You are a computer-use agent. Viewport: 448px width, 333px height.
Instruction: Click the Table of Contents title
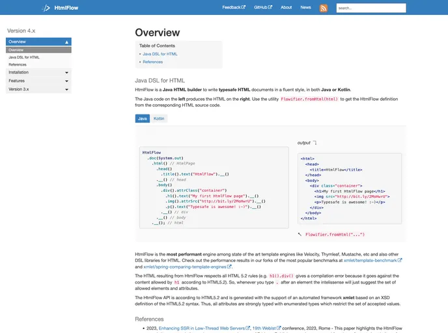(x=157, y=46)
